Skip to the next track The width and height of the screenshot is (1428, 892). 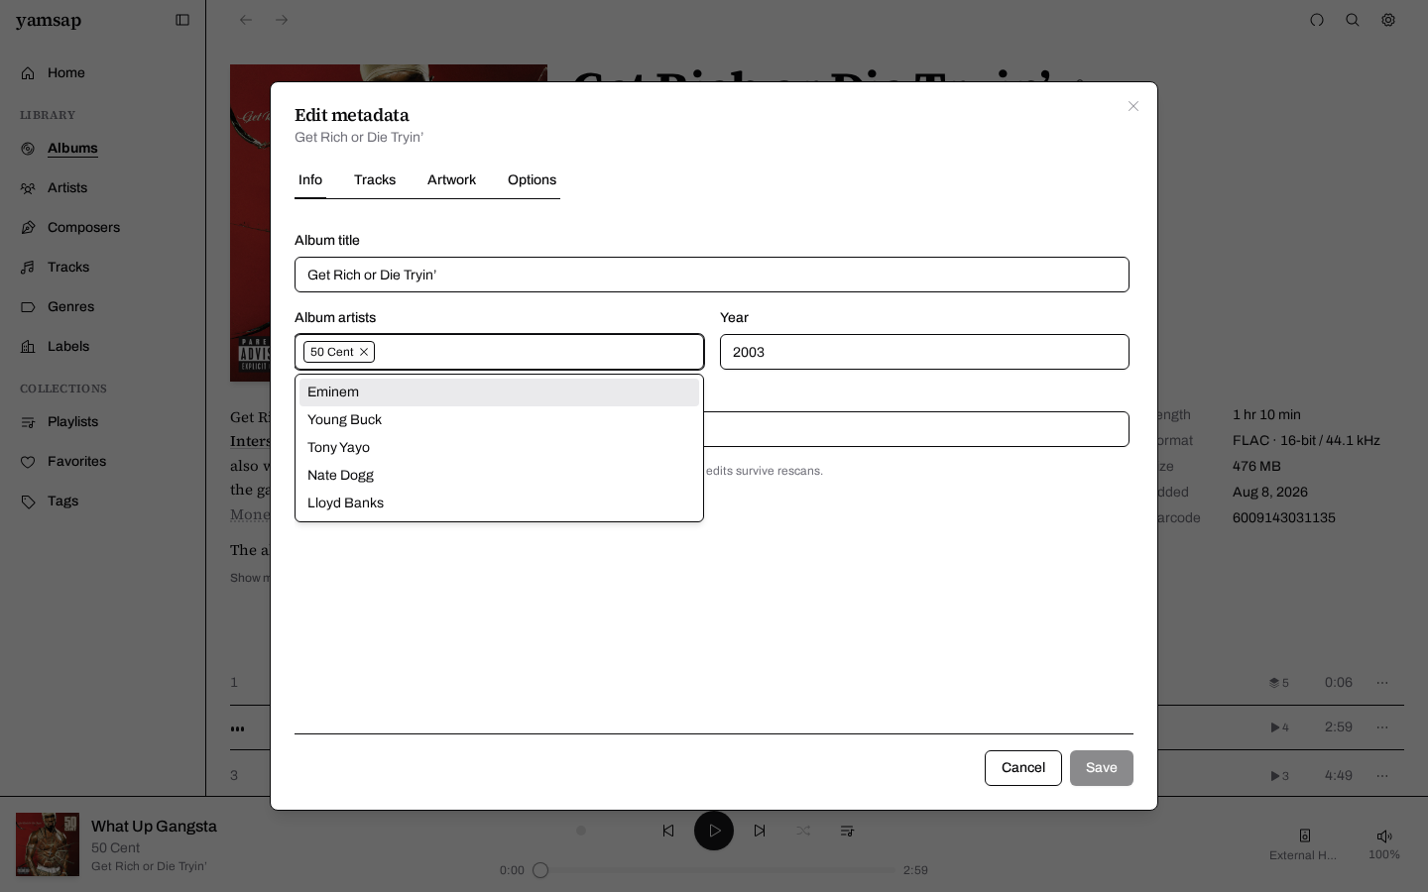tap(760, 831)
